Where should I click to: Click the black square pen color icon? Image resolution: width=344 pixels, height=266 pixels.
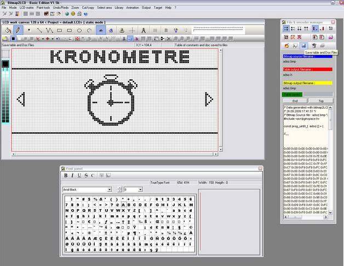click(x=13, y=39)
